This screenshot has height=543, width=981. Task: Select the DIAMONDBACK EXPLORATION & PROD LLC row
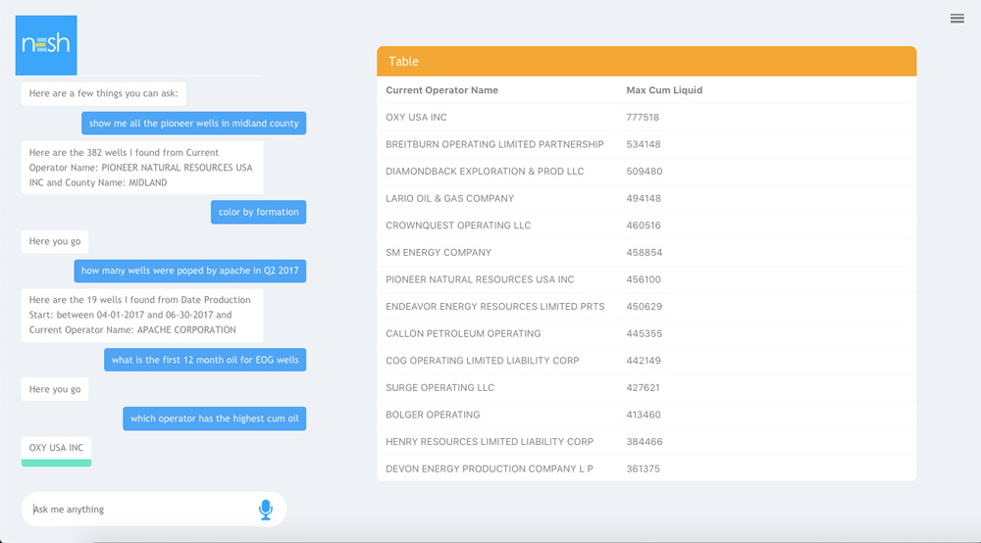point(646,172)
